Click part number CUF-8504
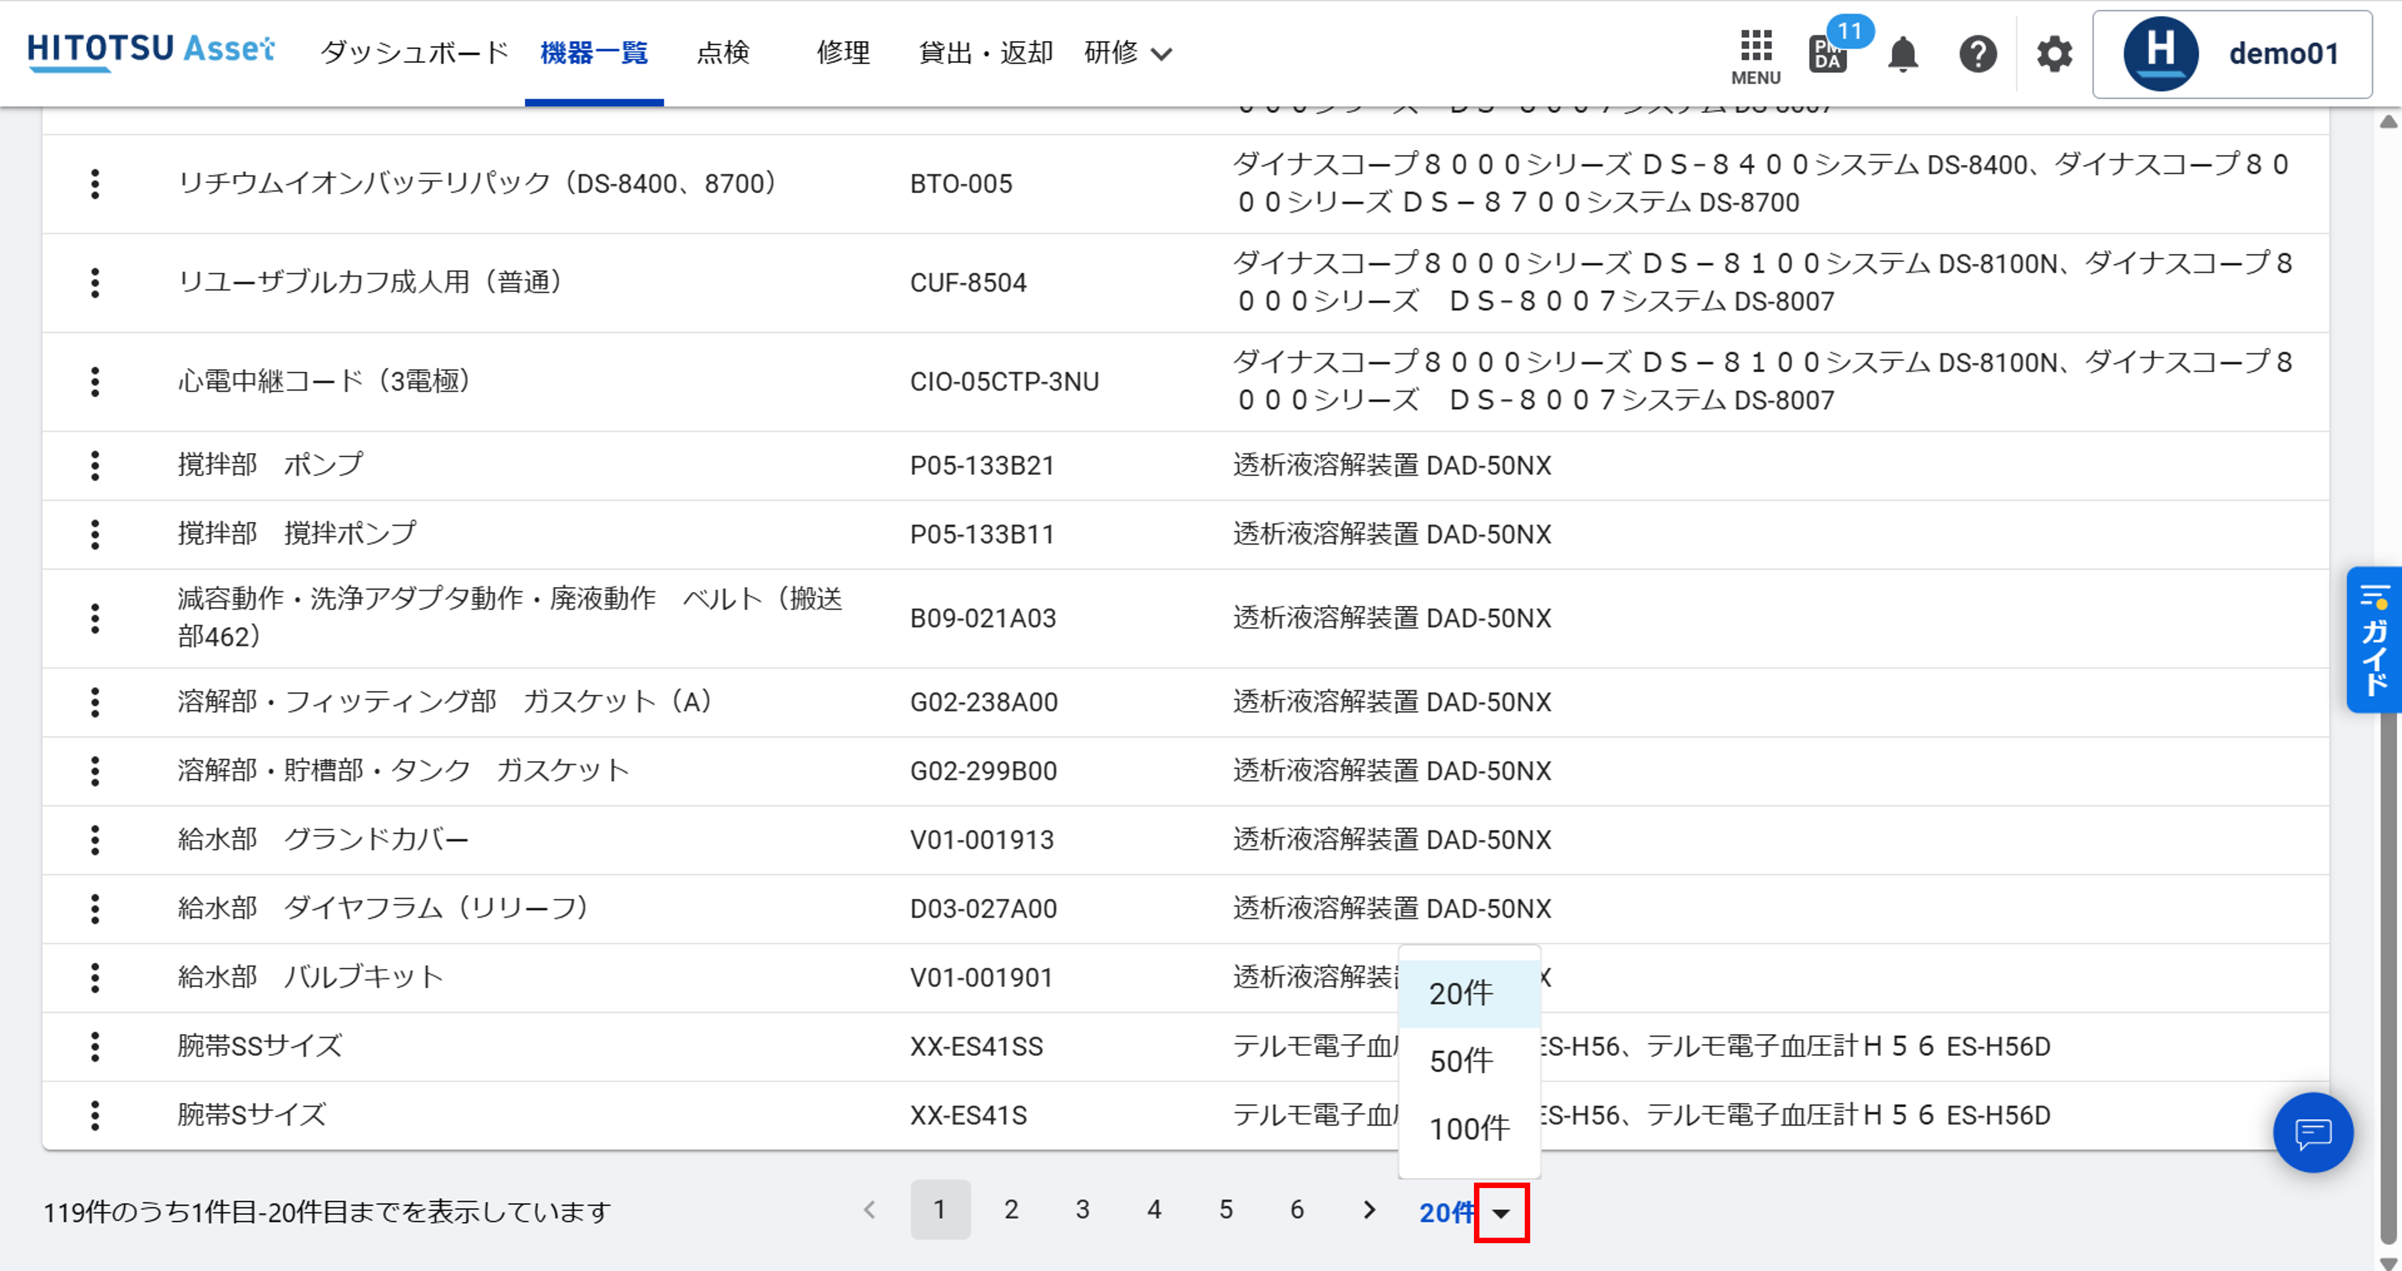 (968, 282)
